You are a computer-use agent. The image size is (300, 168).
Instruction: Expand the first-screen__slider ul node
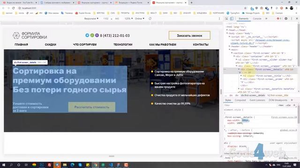236,60
